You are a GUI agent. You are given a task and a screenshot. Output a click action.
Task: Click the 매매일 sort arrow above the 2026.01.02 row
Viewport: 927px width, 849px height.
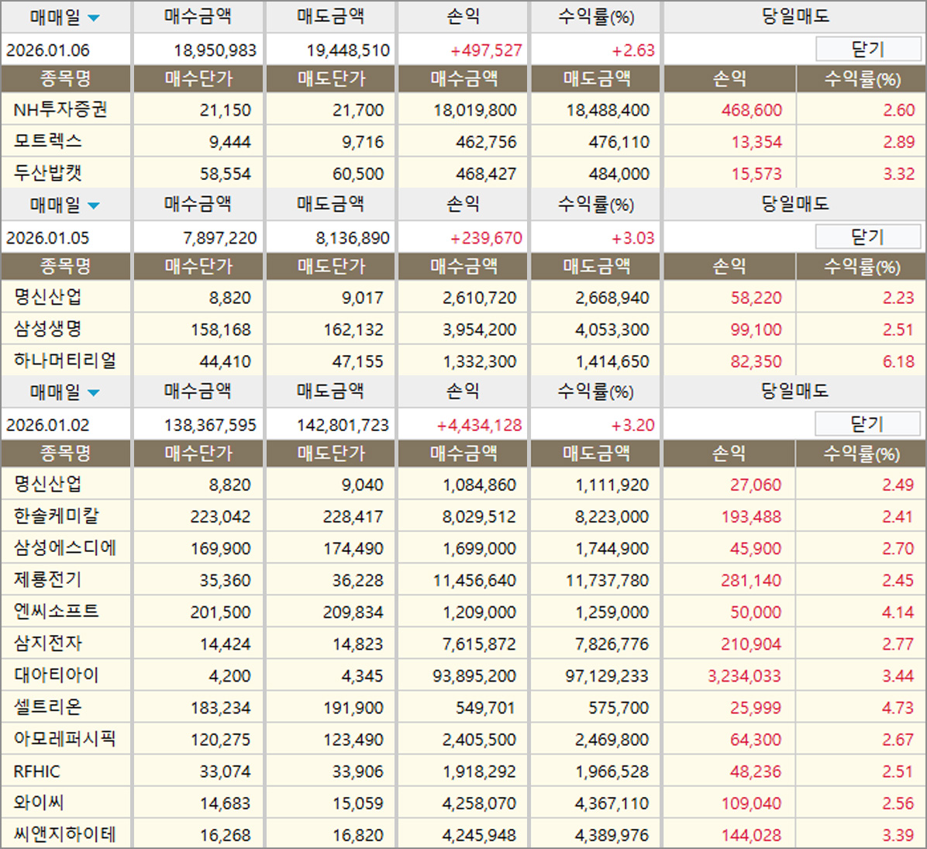point(94,393)
